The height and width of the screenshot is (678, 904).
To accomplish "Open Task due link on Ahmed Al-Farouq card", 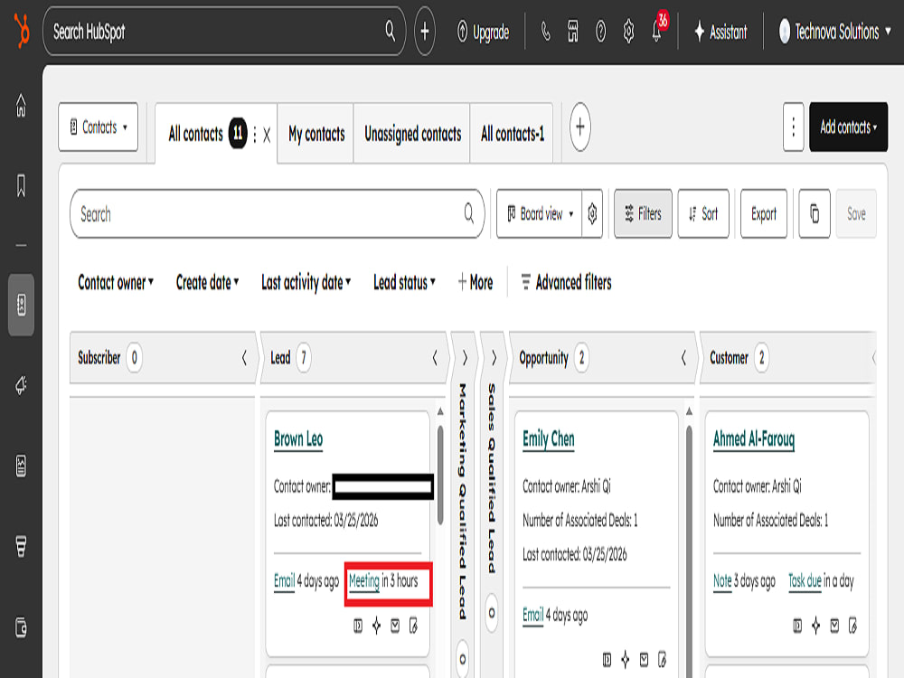I will click(x=805, y=581).
